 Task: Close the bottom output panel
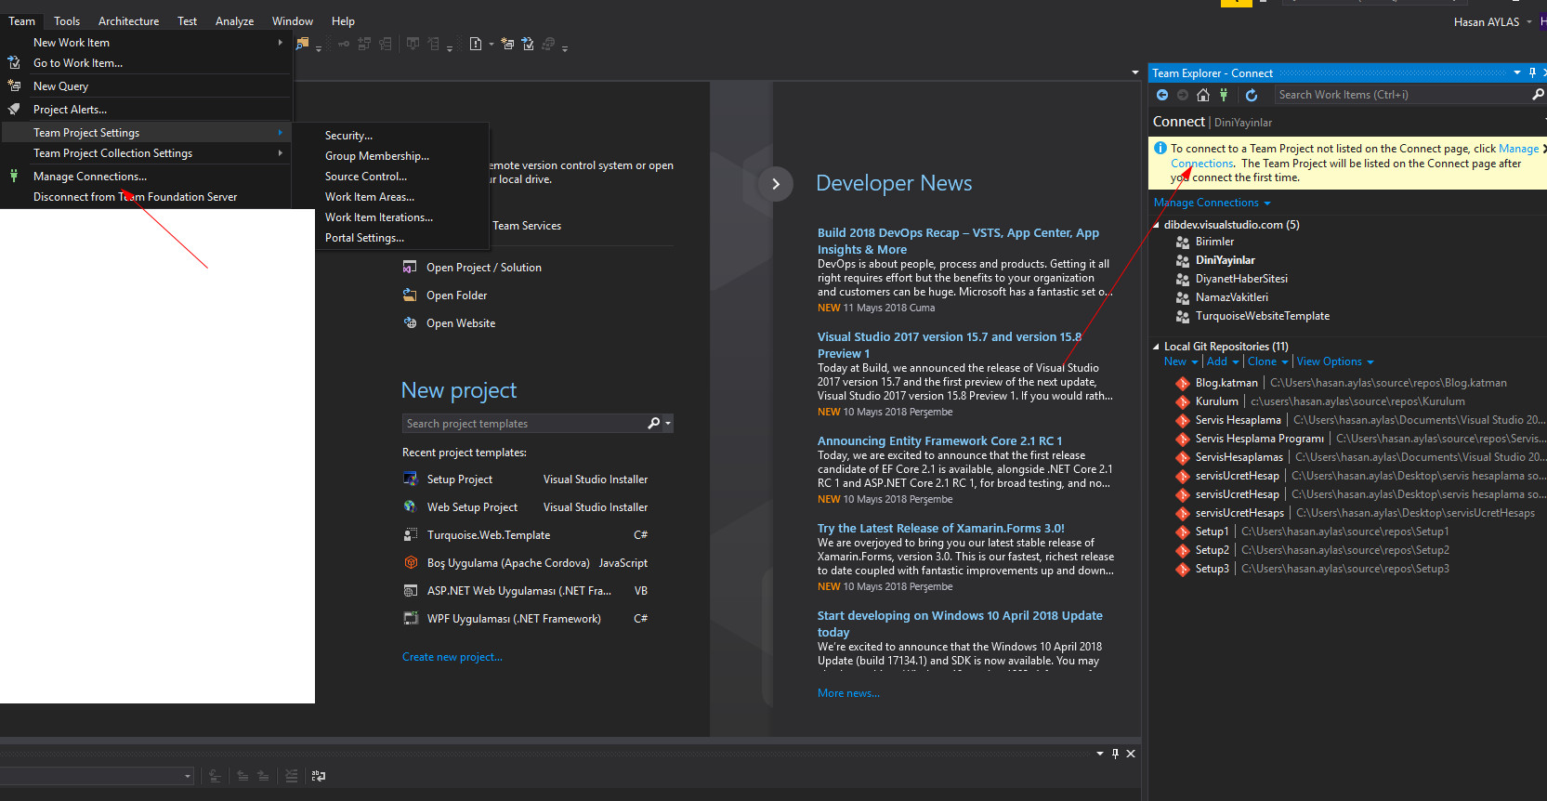[x=1131, y=754]
